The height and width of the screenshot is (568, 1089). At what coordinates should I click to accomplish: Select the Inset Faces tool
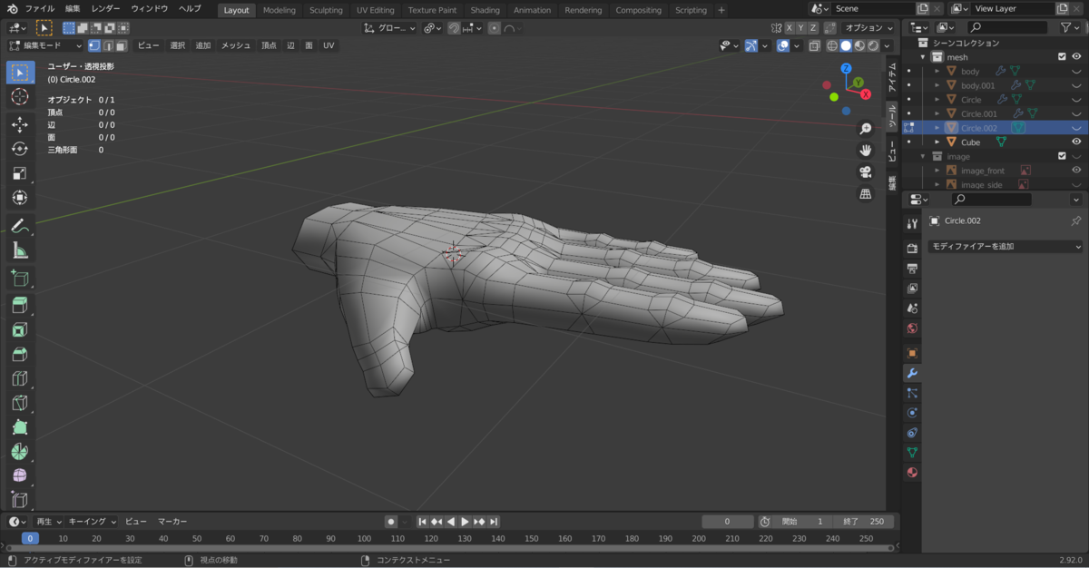pyautogui.click(x=20, y=330)
